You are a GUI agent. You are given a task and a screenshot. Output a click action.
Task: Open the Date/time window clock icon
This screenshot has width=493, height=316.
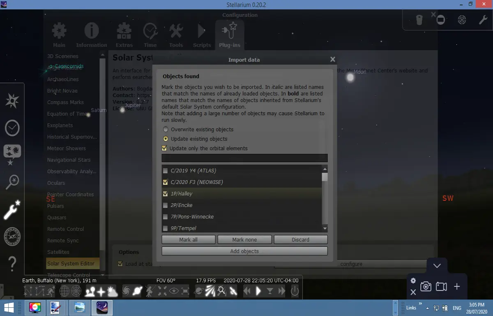click(12, 128)
